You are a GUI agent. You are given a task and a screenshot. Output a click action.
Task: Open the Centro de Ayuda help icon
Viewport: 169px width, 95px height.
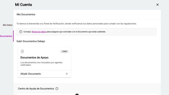tap(57, 89)
